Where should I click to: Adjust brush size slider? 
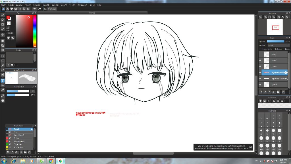[18, 91]
